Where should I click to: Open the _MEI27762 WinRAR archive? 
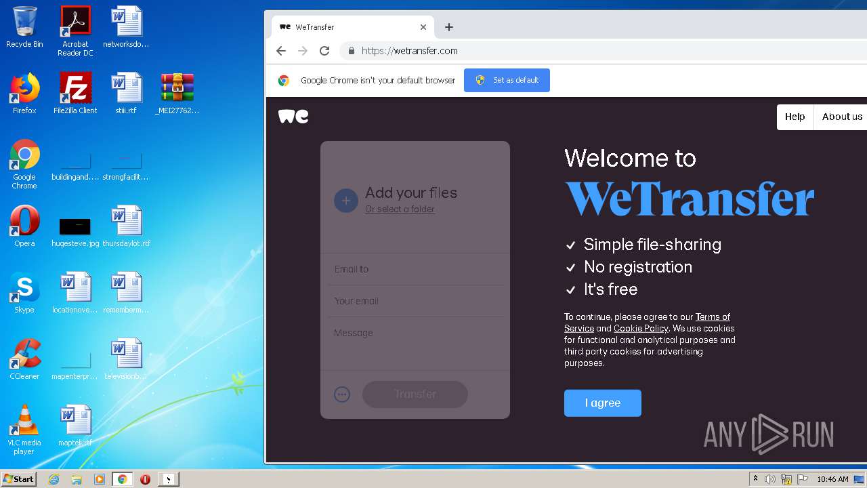[177, 94]
